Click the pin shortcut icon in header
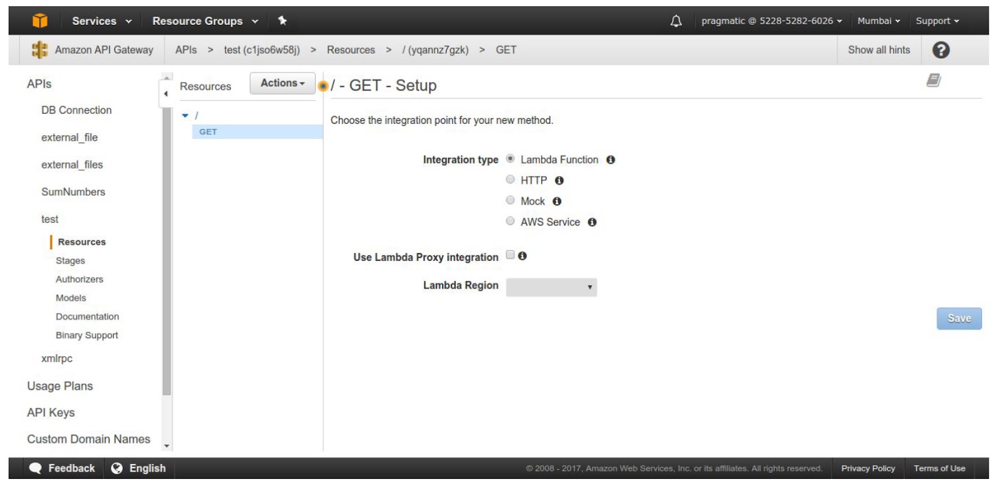 pos(282,21)
